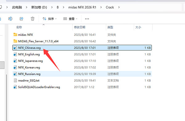Viewport: 185px width, 121px height.
Task: Click the Share toolbar icon
Action: [21, 19]
